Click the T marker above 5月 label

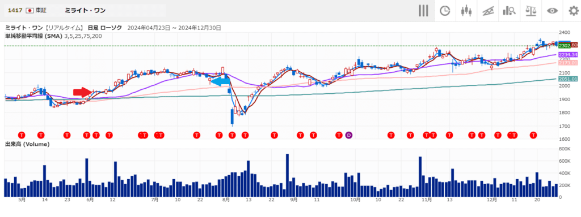click(22, 135)
